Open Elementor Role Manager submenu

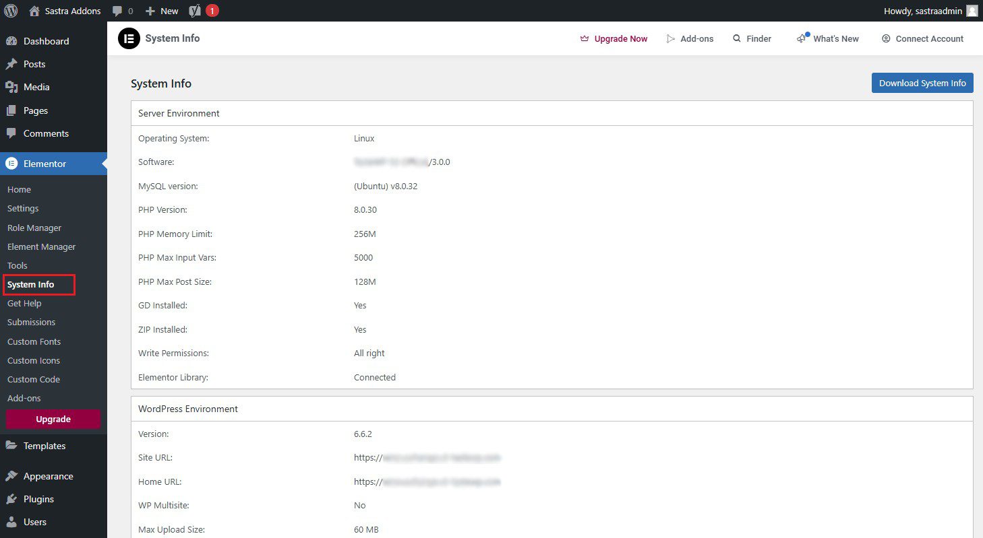[34, 228]
